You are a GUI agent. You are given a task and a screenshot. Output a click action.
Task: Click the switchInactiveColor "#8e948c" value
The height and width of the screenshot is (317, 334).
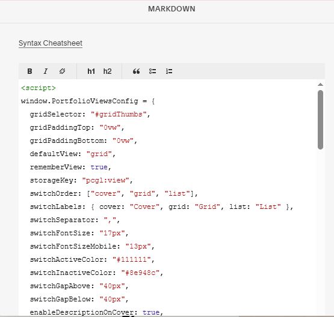140,273
